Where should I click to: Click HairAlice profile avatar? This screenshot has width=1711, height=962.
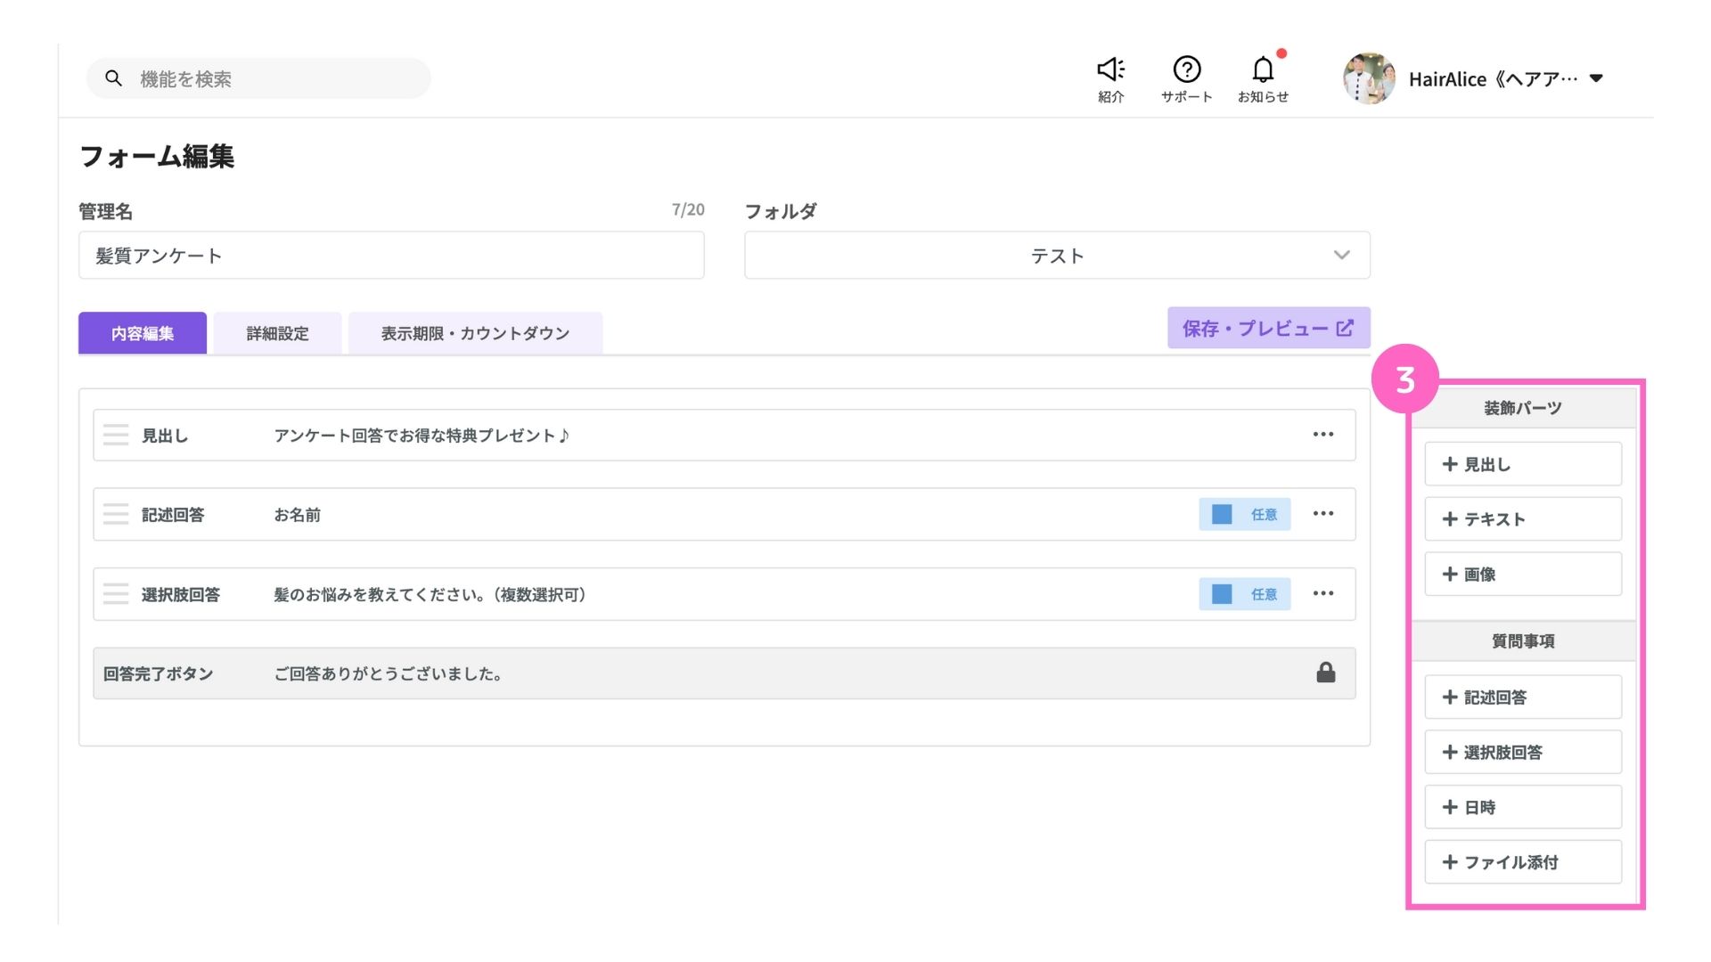click(x=1369, y=78)
